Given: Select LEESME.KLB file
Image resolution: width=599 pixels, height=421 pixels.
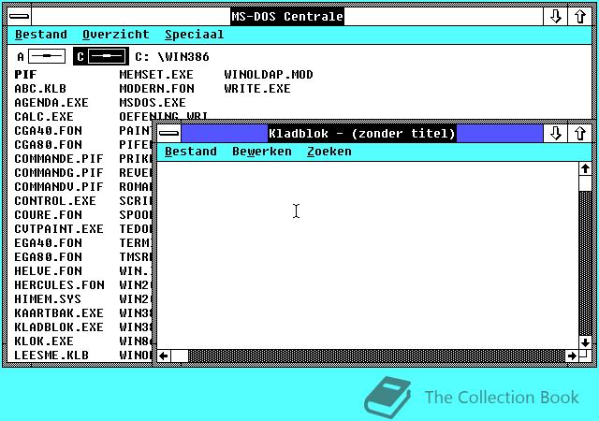Looking at the screenshot, I should pos(51,356).
